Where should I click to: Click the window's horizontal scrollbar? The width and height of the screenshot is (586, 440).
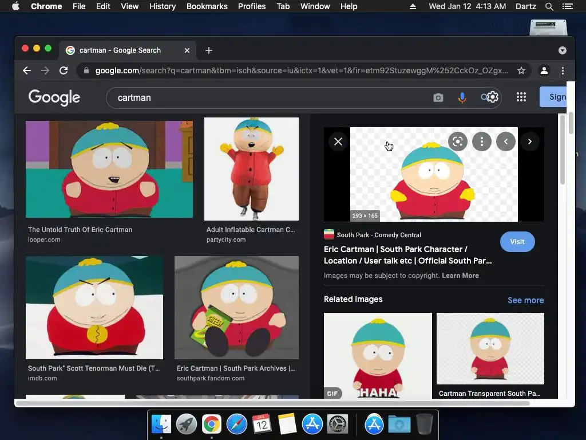coord(273,403)
